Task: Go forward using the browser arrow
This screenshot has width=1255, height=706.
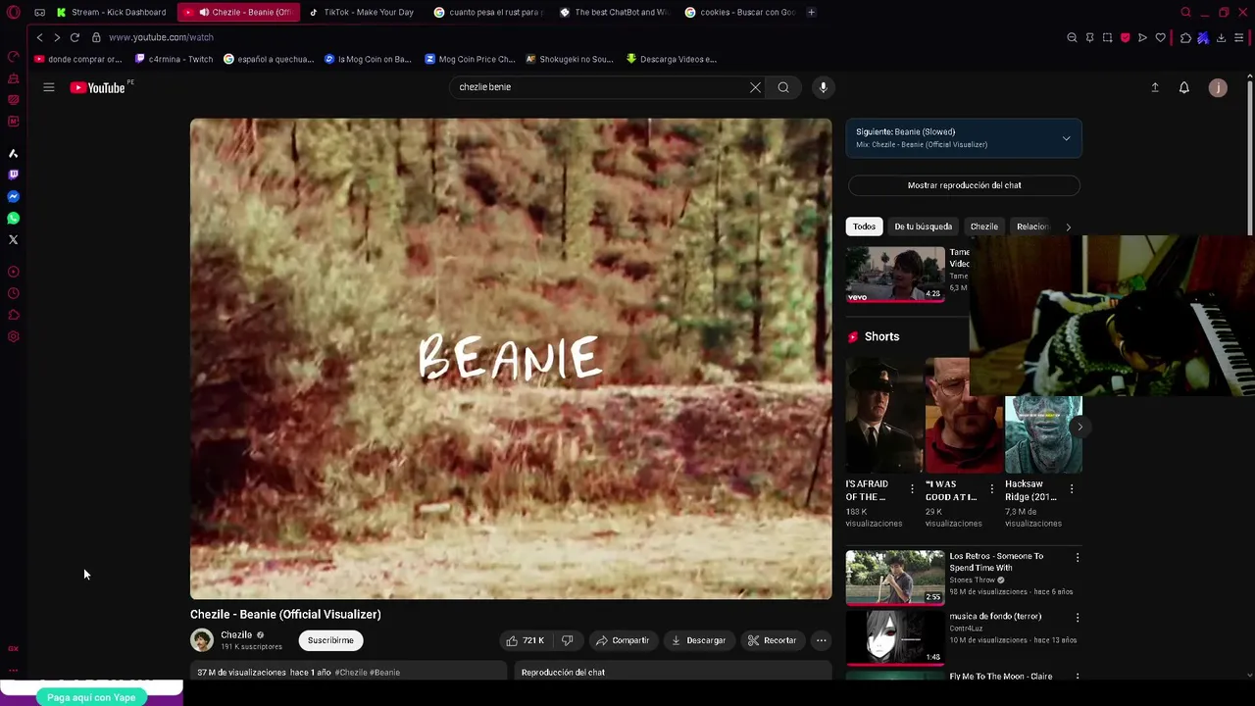Action: pos(57,37)
